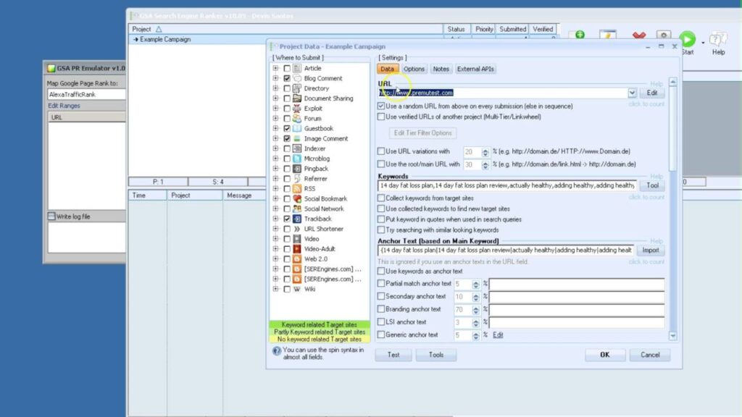Click the orange RSS feed icon
This screenshot has height=417, width=742.
(297, 189)
